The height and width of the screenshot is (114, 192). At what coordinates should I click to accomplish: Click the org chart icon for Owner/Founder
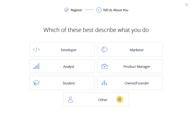[x=104, y=83]
